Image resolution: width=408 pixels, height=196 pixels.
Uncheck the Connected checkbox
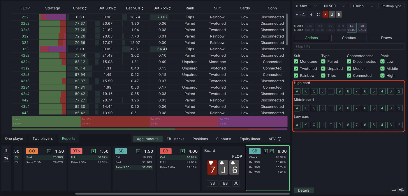click(x=349, y=76)
